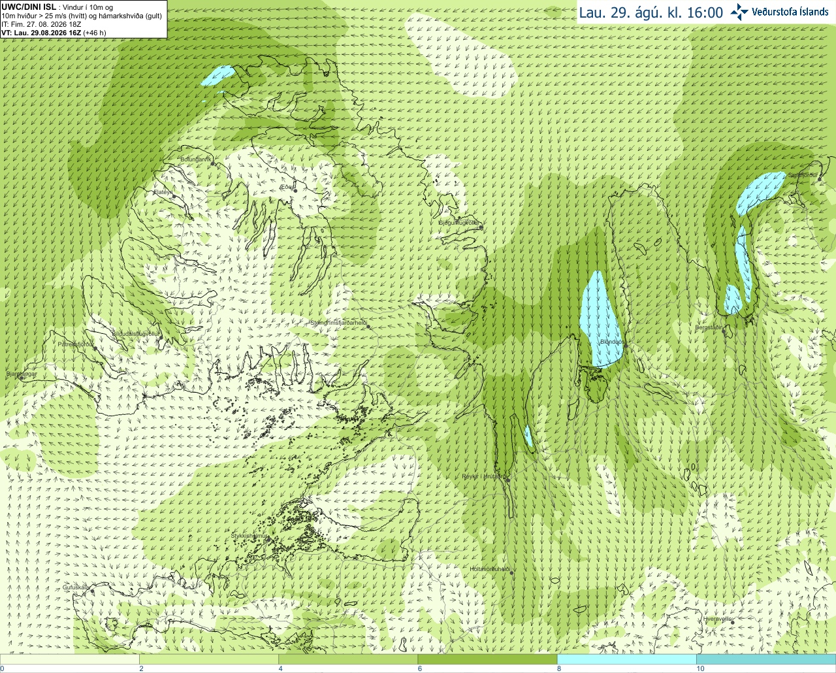
Task: Click the Gufuskálar station label
Action: (76, 587)
